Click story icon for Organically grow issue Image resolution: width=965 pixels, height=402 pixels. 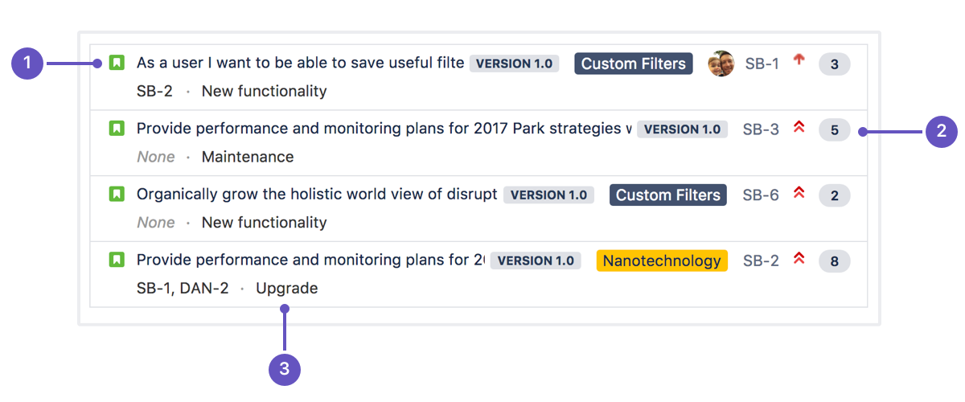point(117,194)
